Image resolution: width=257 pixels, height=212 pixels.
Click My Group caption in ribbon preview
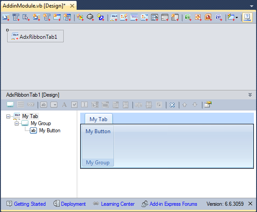point(98,163)
